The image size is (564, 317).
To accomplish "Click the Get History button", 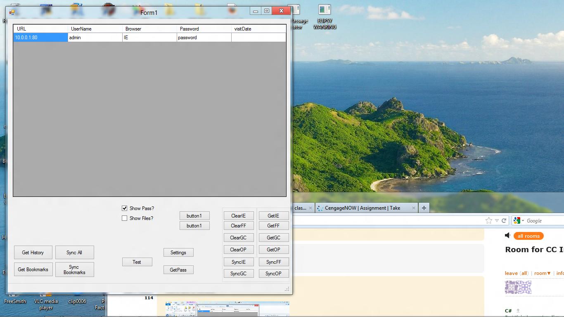I will click(33, 253).
